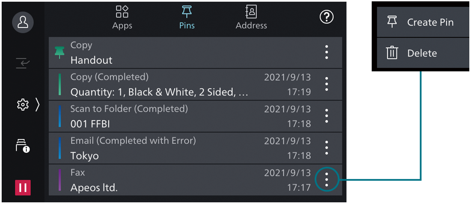Click the green pin icon on Handout
The width and height of the screenshot is (471, 204).
(59, 53)
